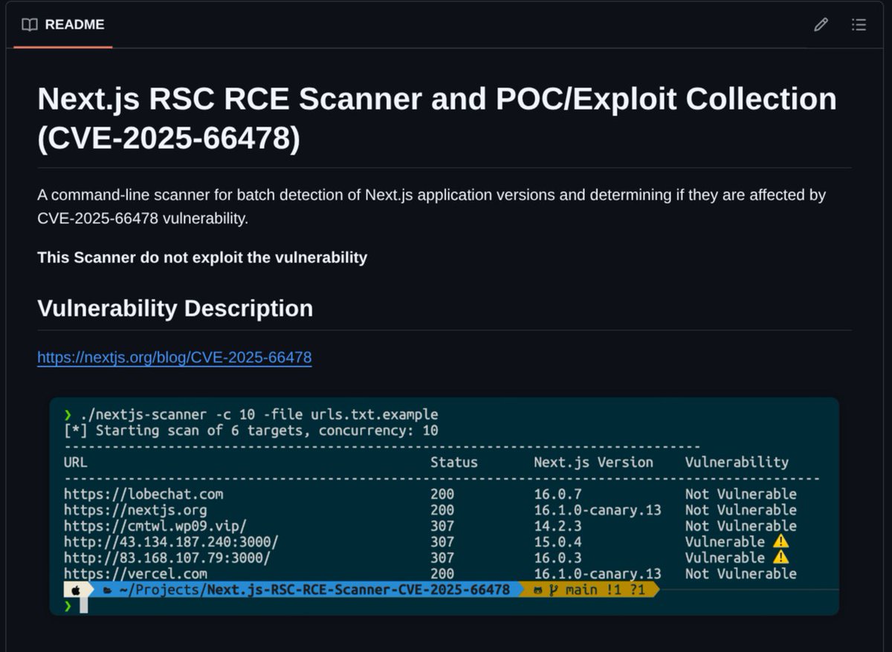
Task: Open the nextjs.org CVE-2025-66478 blog link
Action: pos(175,357)
